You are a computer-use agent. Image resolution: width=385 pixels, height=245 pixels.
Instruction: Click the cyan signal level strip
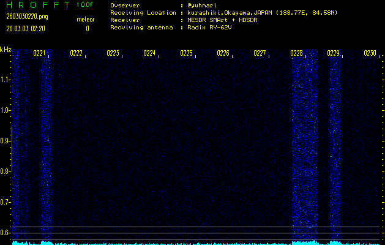(196, 243)
